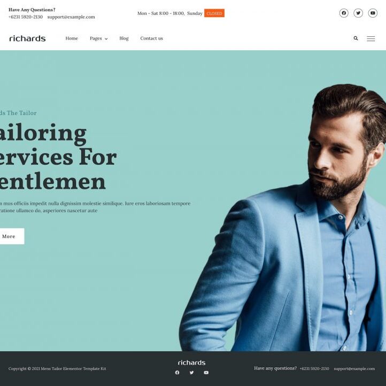Screen dimensions: 386x386
Task: Open the Blog menu item
Action: (x=124, y=38)
